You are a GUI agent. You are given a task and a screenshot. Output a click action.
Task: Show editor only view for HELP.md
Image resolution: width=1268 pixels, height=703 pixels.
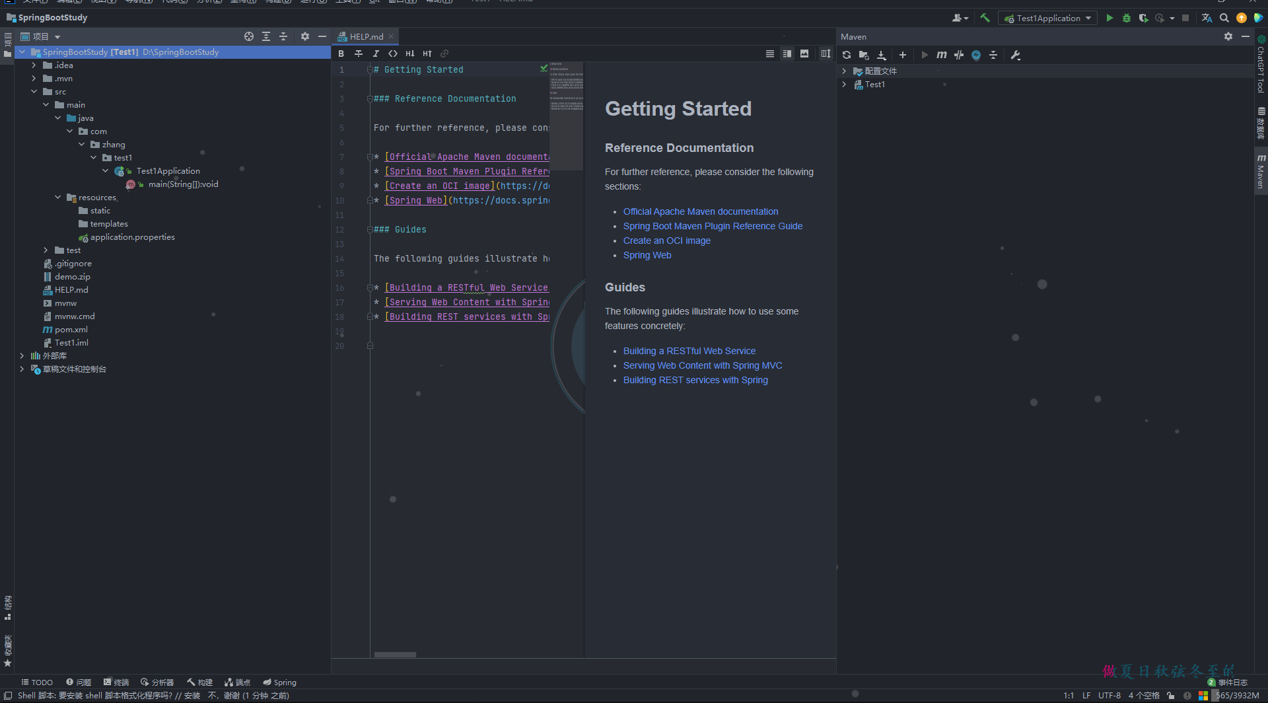point(770,54)
